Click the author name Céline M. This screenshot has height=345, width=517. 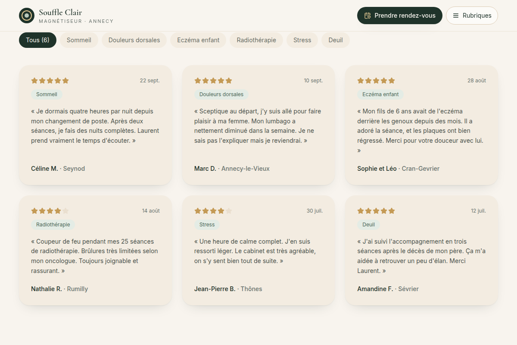(44, 169)
